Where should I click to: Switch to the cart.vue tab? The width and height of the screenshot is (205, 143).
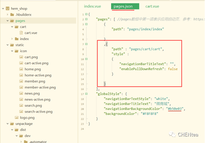point(152,6)
